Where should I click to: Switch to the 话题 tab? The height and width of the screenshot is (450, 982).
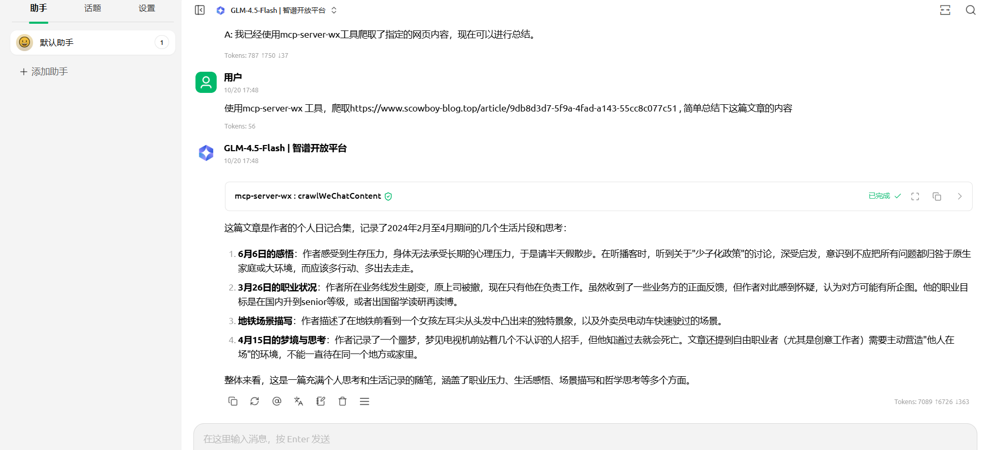click(x=93, y=8)
